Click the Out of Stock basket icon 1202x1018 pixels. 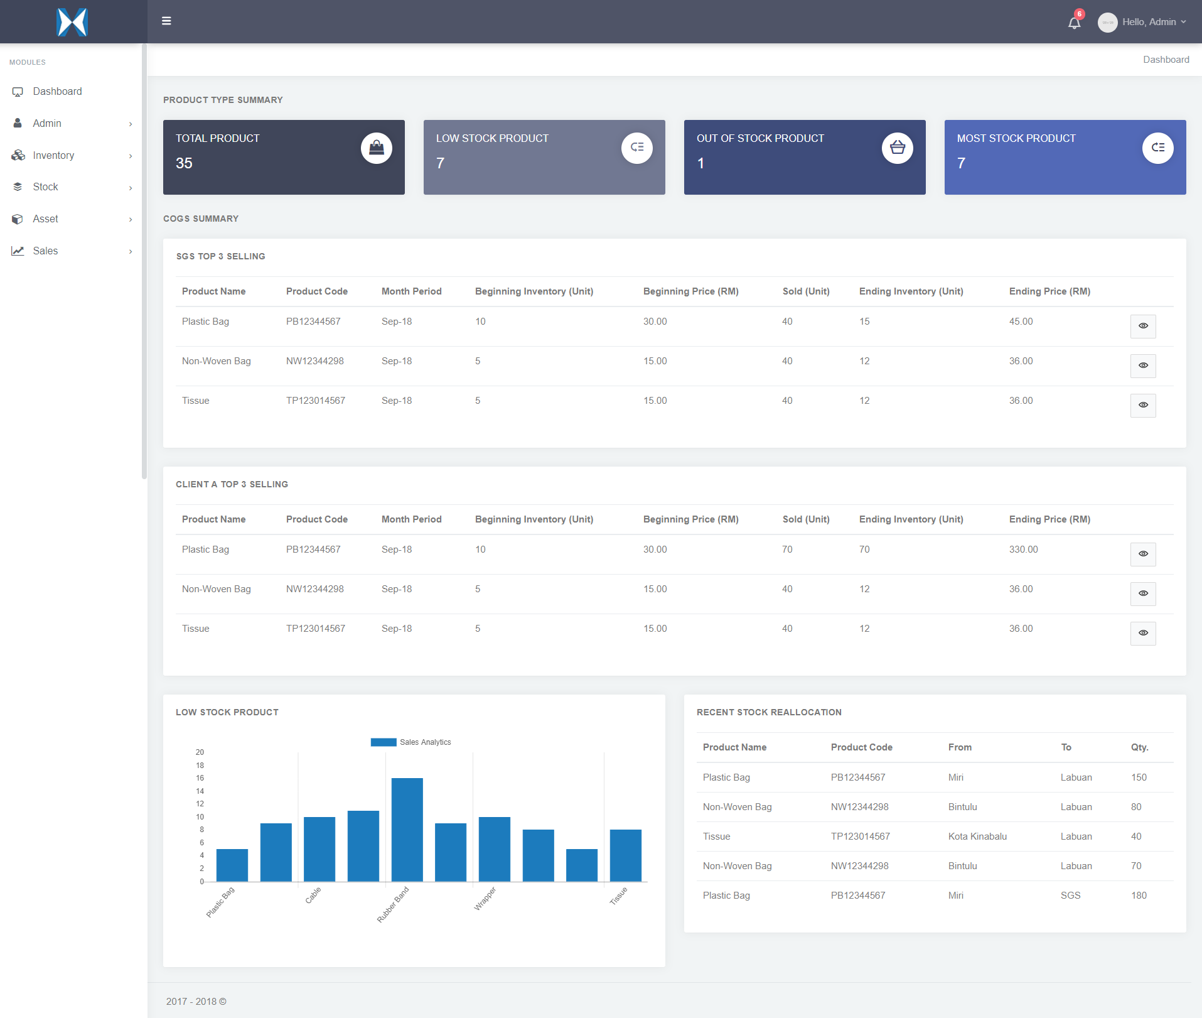pyautogui.click(x=897, y=148)
